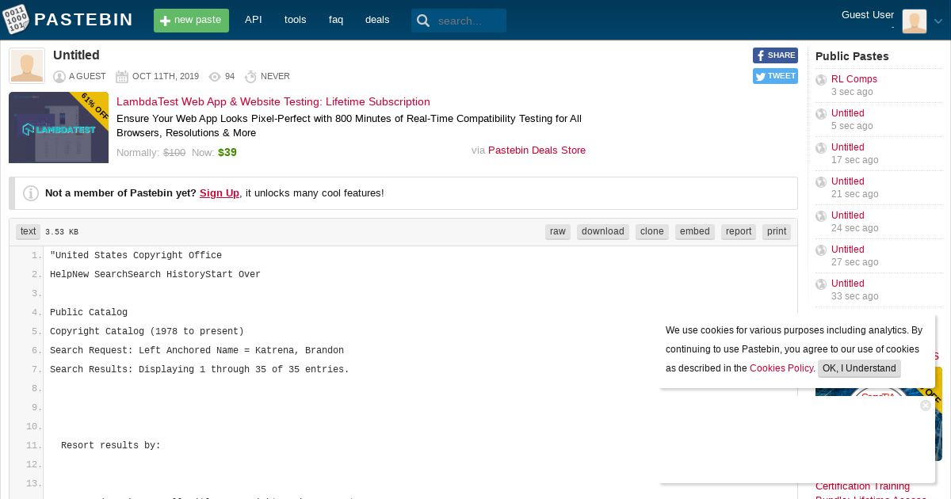Open the tools menu item

295,20
